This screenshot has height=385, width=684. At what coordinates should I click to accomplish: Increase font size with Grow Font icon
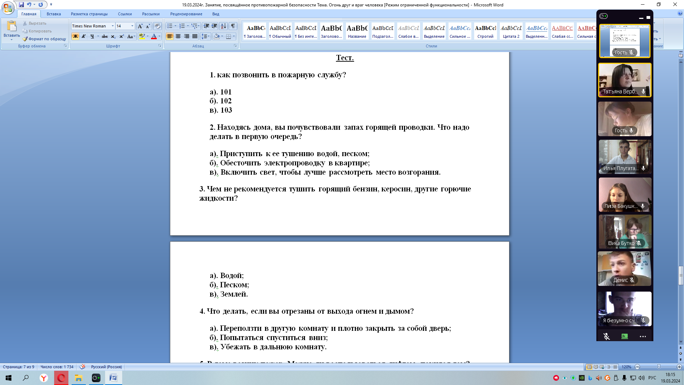[140, 26]
